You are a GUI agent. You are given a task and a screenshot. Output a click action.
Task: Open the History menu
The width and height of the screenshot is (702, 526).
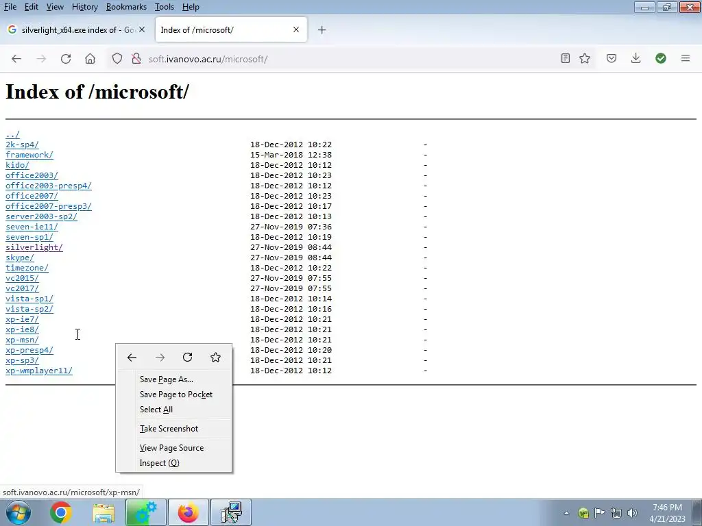click(84, 7)
